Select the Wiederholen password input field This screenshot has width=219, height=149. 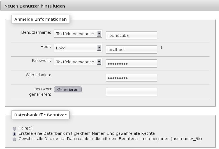point(132,78)
